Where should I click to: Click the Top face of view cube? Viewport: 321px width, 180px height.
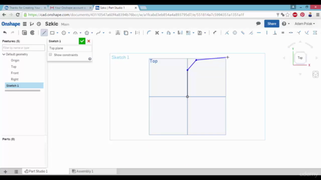[300, 58]
